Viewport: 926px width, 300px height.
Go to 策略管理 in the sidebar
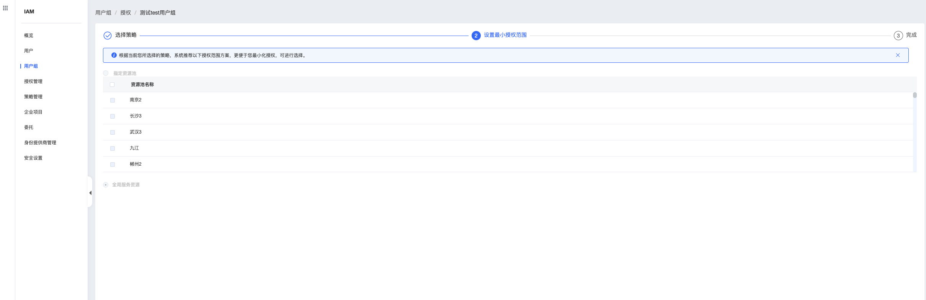click(x=33, y=97)
